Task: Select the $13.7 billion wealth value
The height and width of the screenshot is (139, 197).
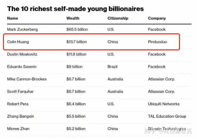Action: click(76, 42)
